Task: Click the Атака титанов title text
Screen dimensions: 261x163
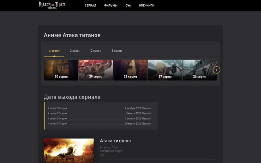Action: 115,141
